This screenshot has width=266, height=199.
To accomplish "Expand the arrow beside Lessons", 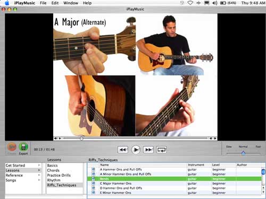I will click(39, 170).
